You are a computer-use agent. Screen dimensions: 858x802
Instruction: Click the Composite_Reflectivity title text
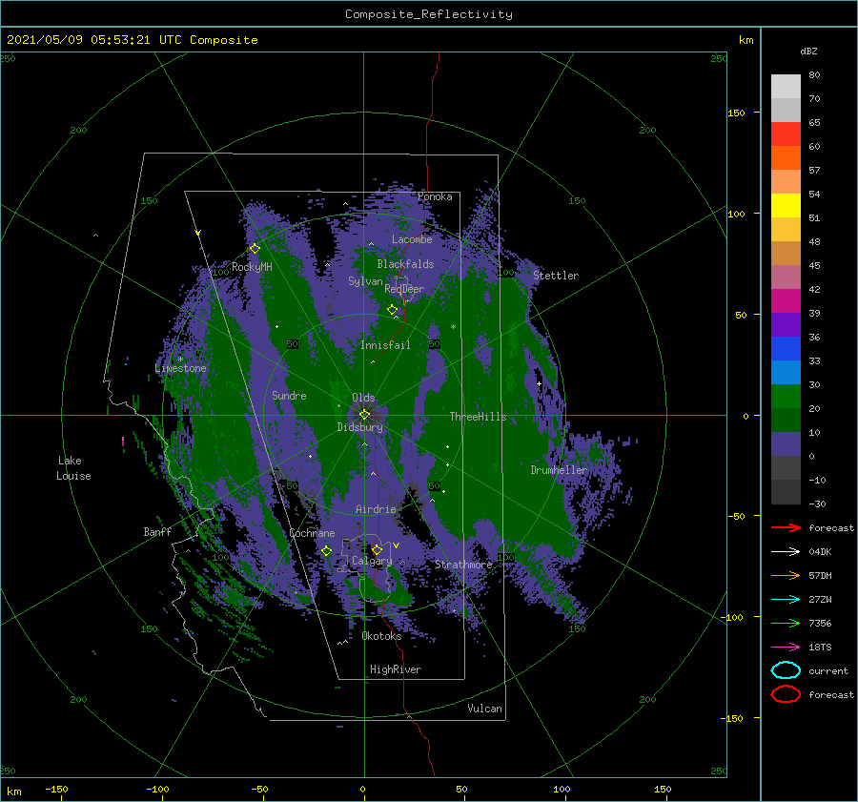429,14
